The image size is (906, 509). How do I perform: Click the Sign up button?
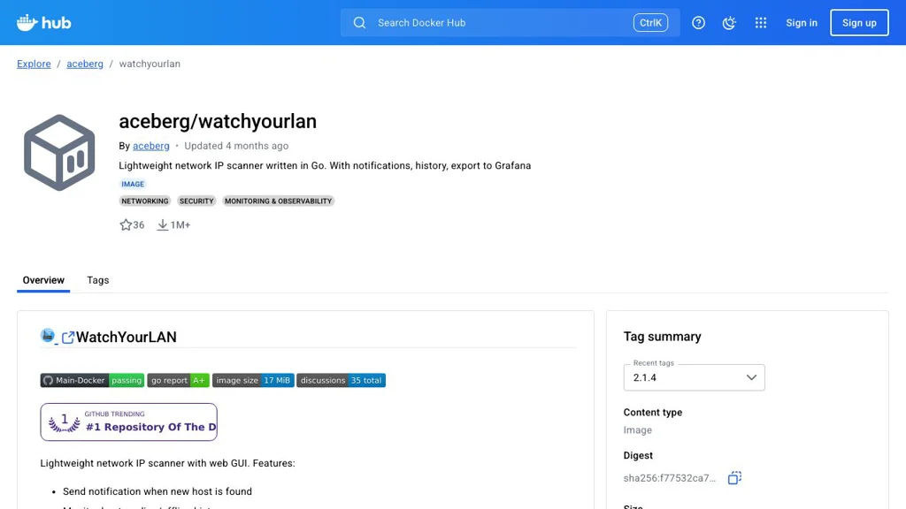click(x=859, y=22)
